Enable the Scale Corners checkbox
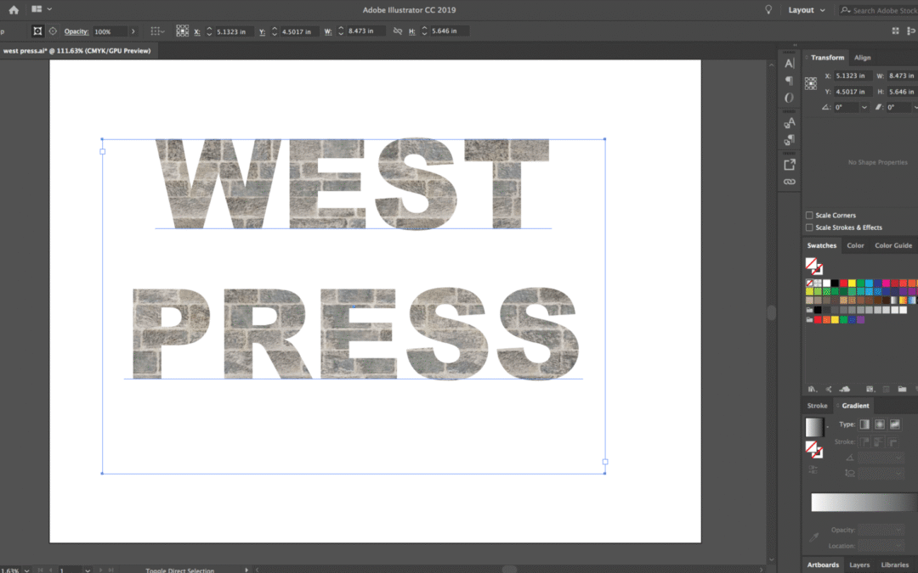The image size is (918, 573). (x=809, y=216)
